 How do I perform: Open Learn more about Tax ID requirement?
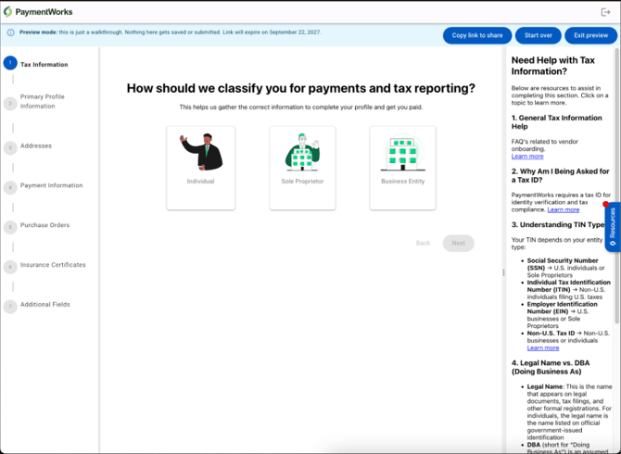[564, 209]
